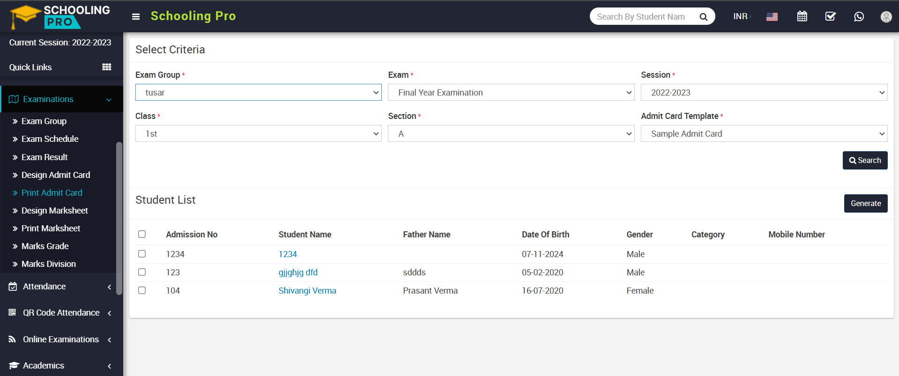Click the Search button

click(865, 160)
